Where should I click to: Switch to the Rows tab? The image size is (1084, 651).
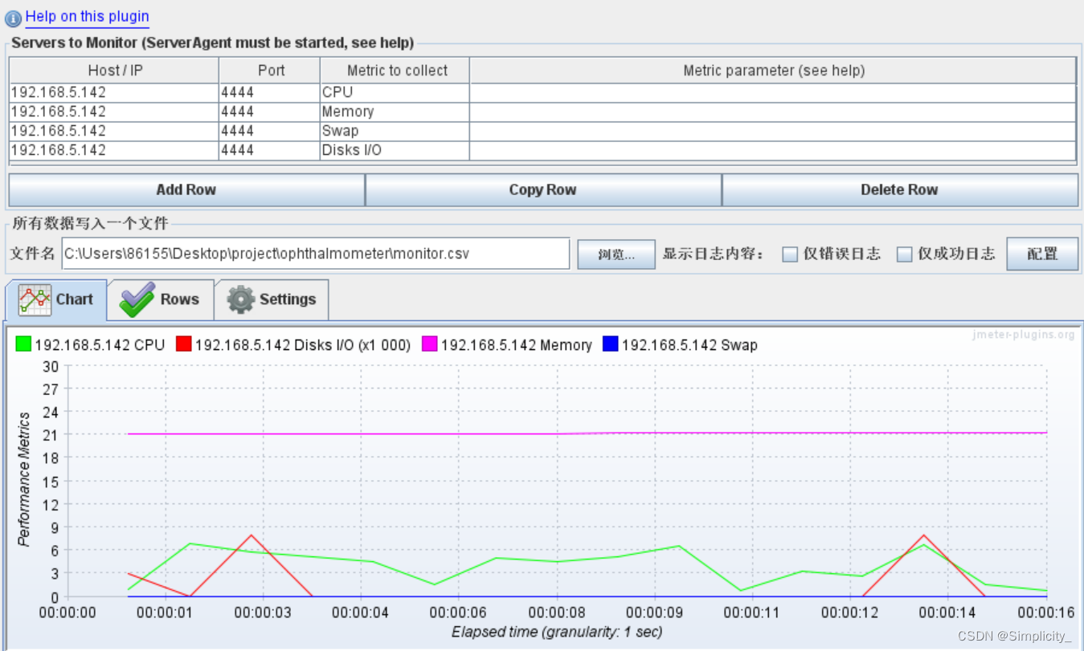pos(160,299)
